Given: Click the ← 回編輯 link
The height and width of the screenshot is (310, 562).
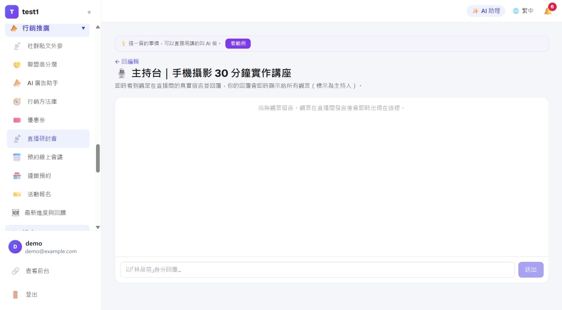Looking at the screenshot, I should click(127, 61).
